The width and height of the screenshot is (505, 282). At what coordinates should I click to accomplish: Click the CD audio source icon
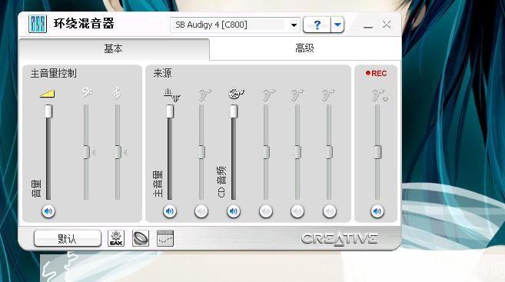(236, 94)
